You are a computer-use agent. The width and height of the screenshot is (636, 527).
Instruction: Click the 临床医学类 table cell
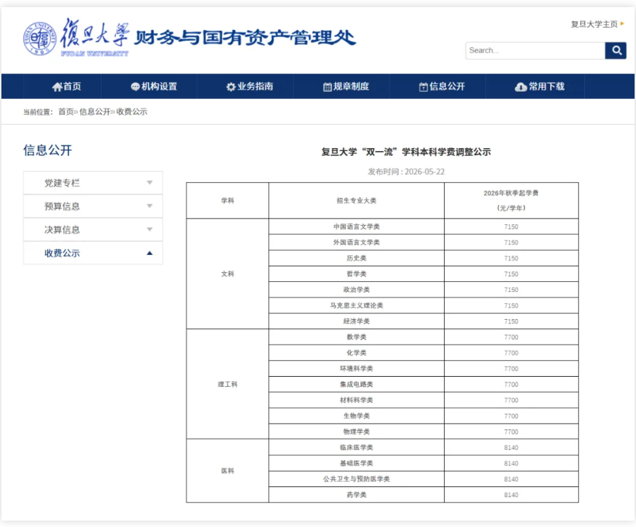point(356,447)
